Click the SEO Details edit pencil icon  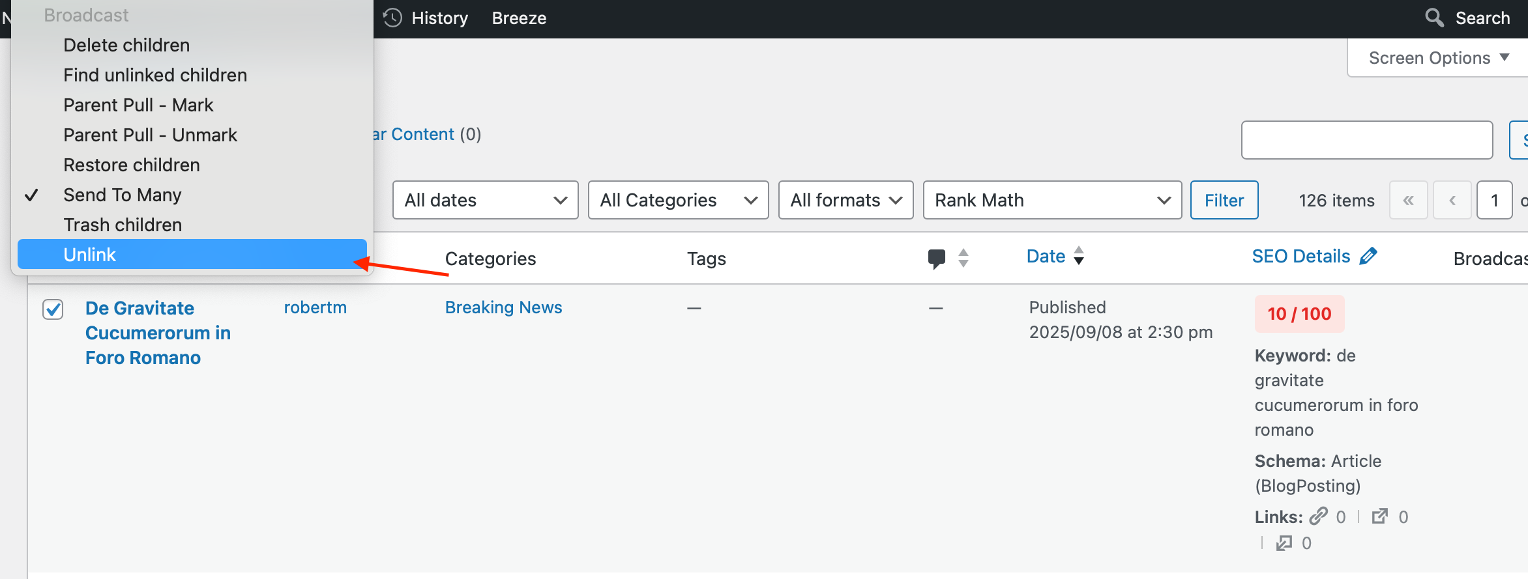1368,256
